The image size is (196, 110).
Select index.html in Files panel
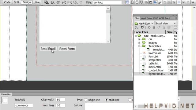point(155,67)
